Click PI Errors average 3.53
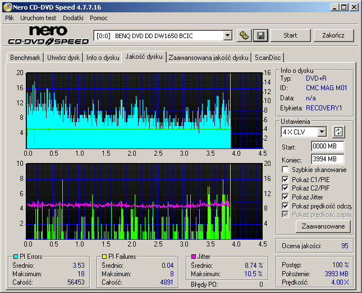Image resolution: width=362 pixels, height=293 pixels. 79,266
